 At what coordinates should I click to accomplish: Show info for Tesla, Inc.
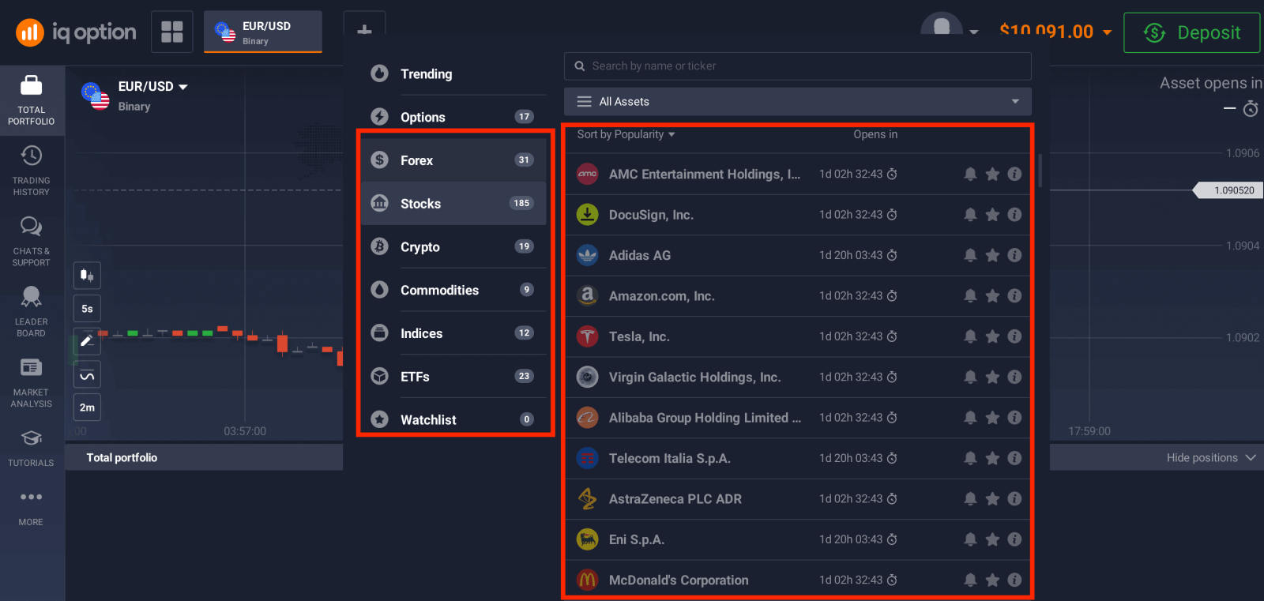click(1014, 336)
